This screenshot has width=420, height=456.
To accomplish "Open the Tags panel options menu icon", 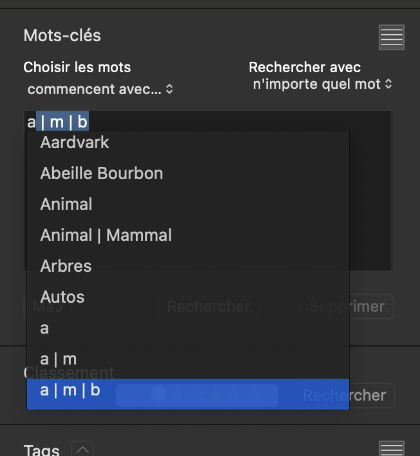I will (x=391, y=449).
